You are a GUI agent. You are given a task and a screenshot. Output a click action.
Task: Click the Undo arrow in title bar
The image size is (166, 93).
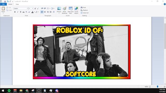tap(8, 1)
